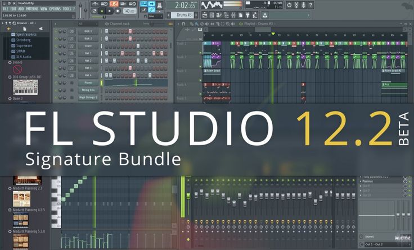
Task: Open the Line snap dropdown
Action: click(x=155, y=16)
